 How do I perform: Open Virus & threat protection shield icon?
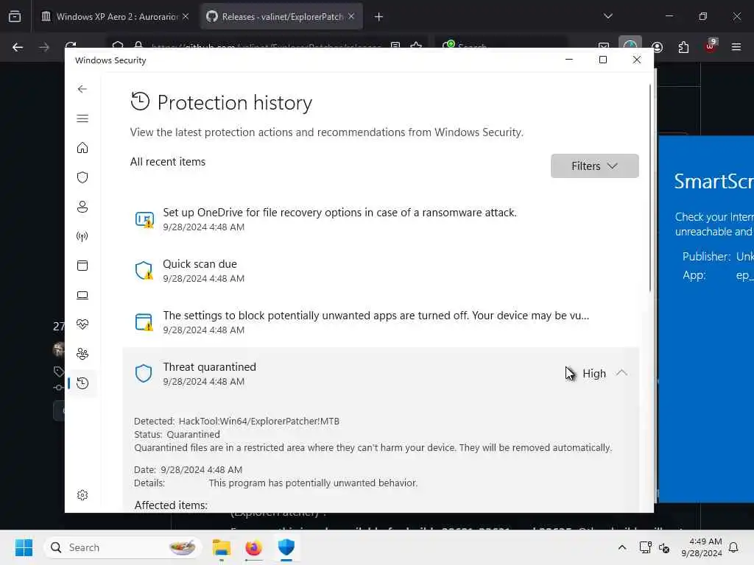pyautogui.click(x=82, y=177)
